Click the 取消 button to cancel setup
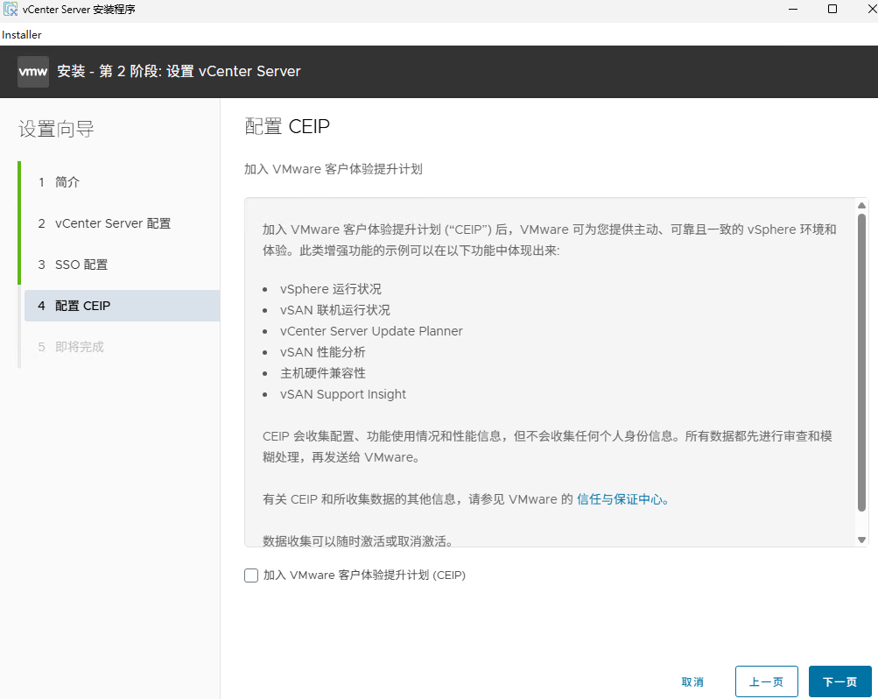This screenshot has width=878, height=699. coord(692,681)
